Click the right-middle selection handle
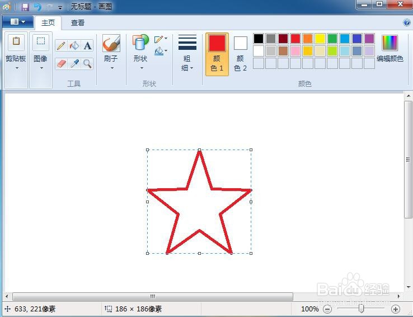 [x=251, y=202]
